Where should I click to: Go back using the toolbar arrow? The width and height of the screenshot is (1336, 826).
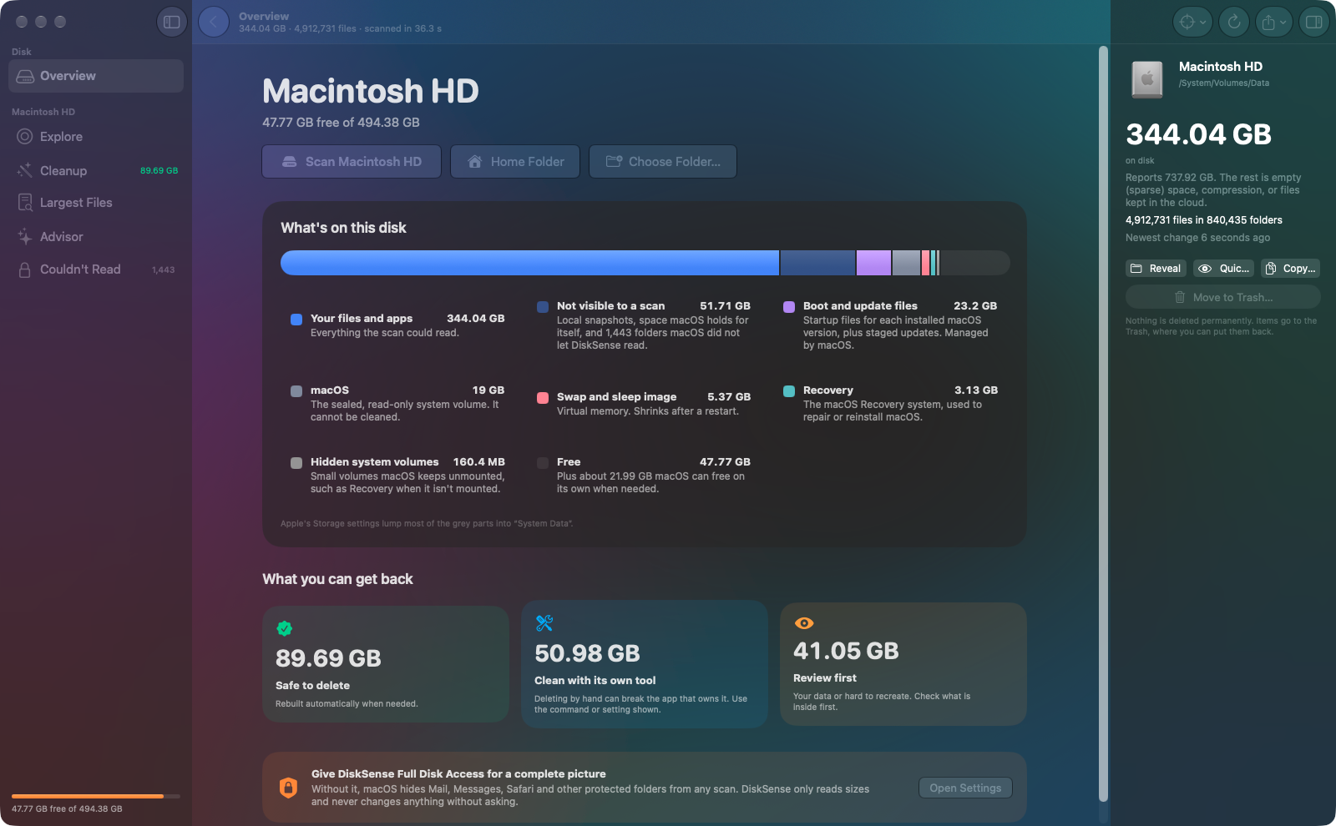coord(214,22)
